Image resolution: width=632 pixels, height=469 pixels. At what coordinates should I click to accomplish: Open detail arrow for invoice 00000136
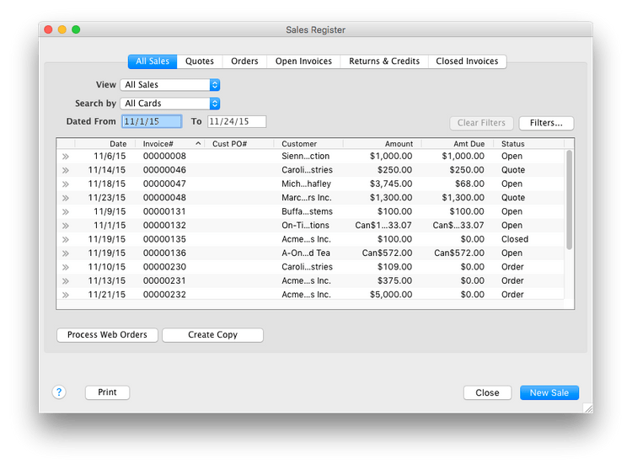66,253
